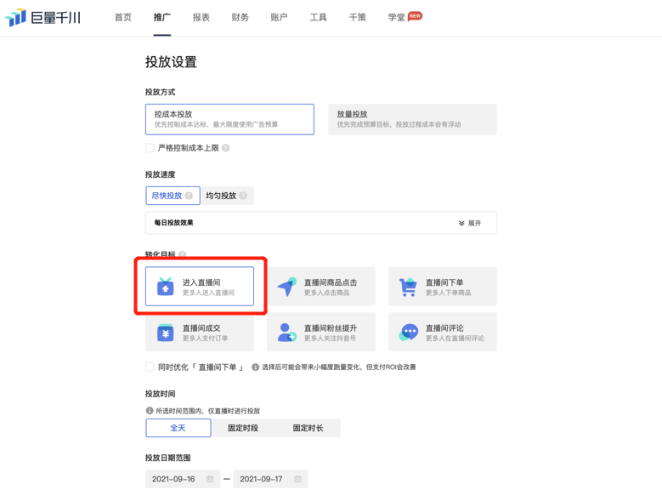This screenshot has height=501, width=662.
Task: Click help icon beside 严格控制成本上限
Action: coord(226,148)
